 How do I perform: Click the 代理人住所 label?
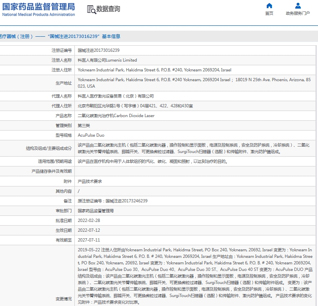click(62, 106)
